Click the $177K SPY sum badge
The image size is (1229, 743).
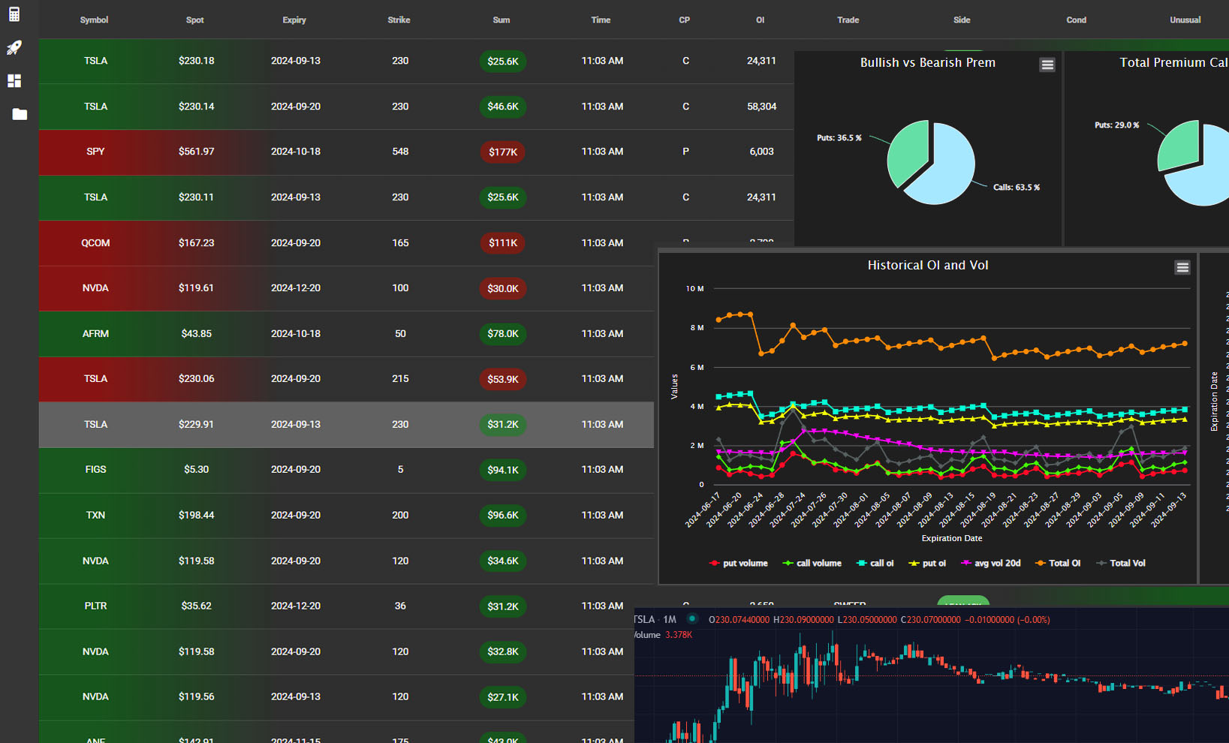503,152
